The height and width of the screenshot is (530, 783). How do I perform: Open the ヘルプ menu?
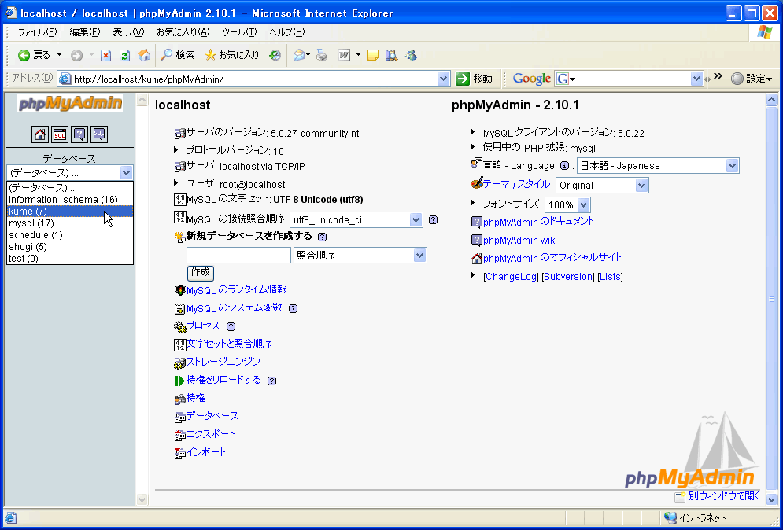[286, 32]
